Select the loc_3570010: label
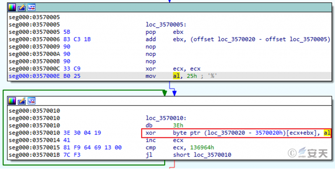Image resolution: width=335 pixels, height=169 pixels. point(166,118)
